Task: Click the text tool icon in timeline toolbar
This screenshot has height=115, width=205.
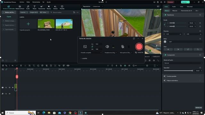Action: click(34, 65)
